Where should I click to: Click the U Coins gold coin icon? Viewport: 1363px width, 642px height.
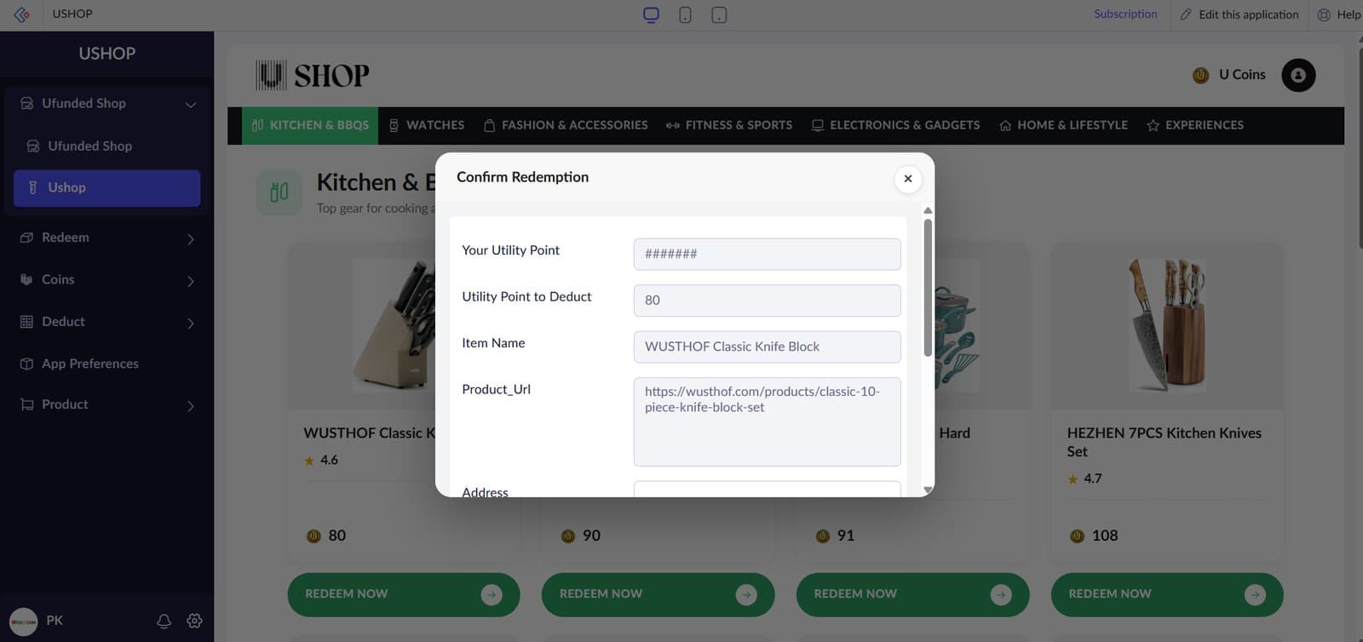tap(1201, 75)
